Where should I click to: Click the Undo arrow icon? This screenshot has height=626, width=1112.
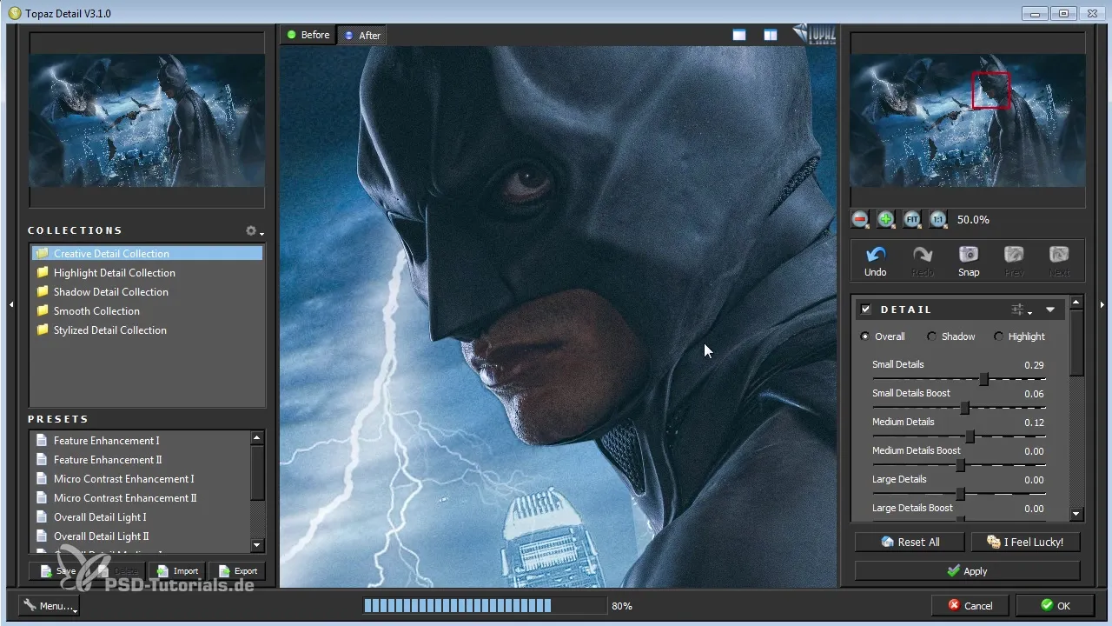click(x=876, y=255)
